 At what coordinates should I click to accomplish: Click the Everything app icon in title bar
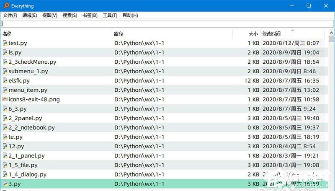6,5
